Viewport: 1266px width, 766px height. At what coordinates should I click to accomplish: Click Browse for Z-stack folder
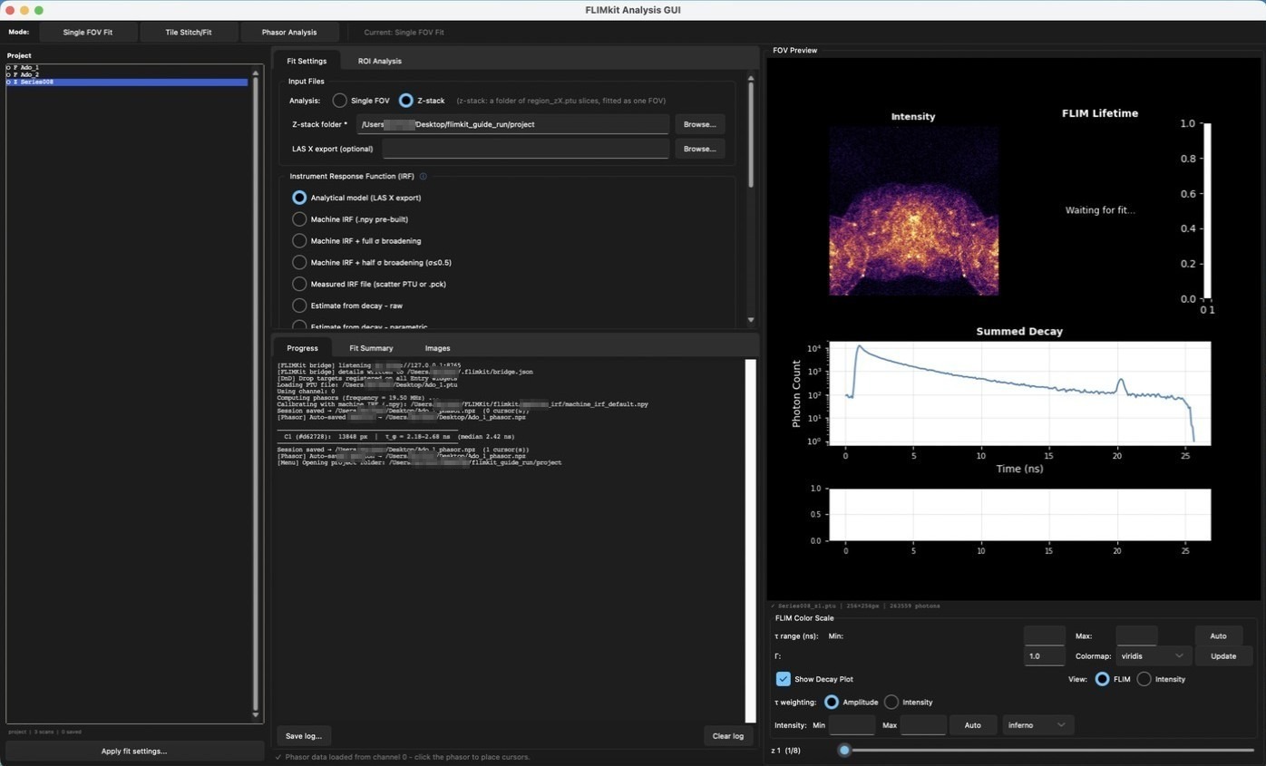click(699, 124)
